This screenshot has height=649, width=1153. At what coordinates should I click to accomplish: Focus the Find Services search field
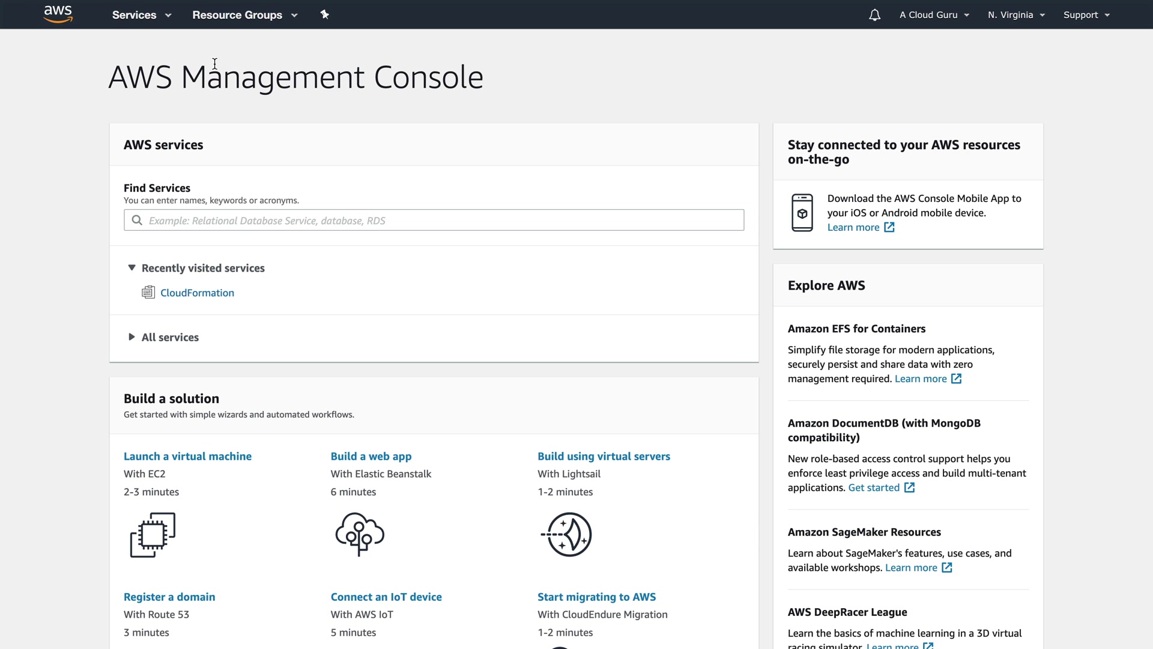[444, 221]
